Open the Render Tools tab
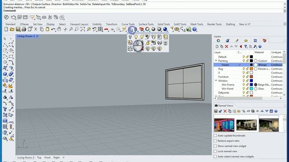This screenshot has width=289, height=162. (x=214, y=24)
